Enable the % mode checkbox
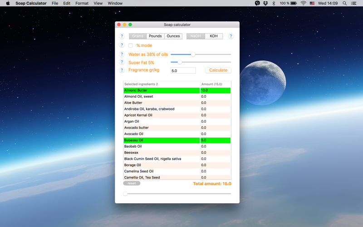The width and height of the screenshot is (363, 227). [131, 45]
